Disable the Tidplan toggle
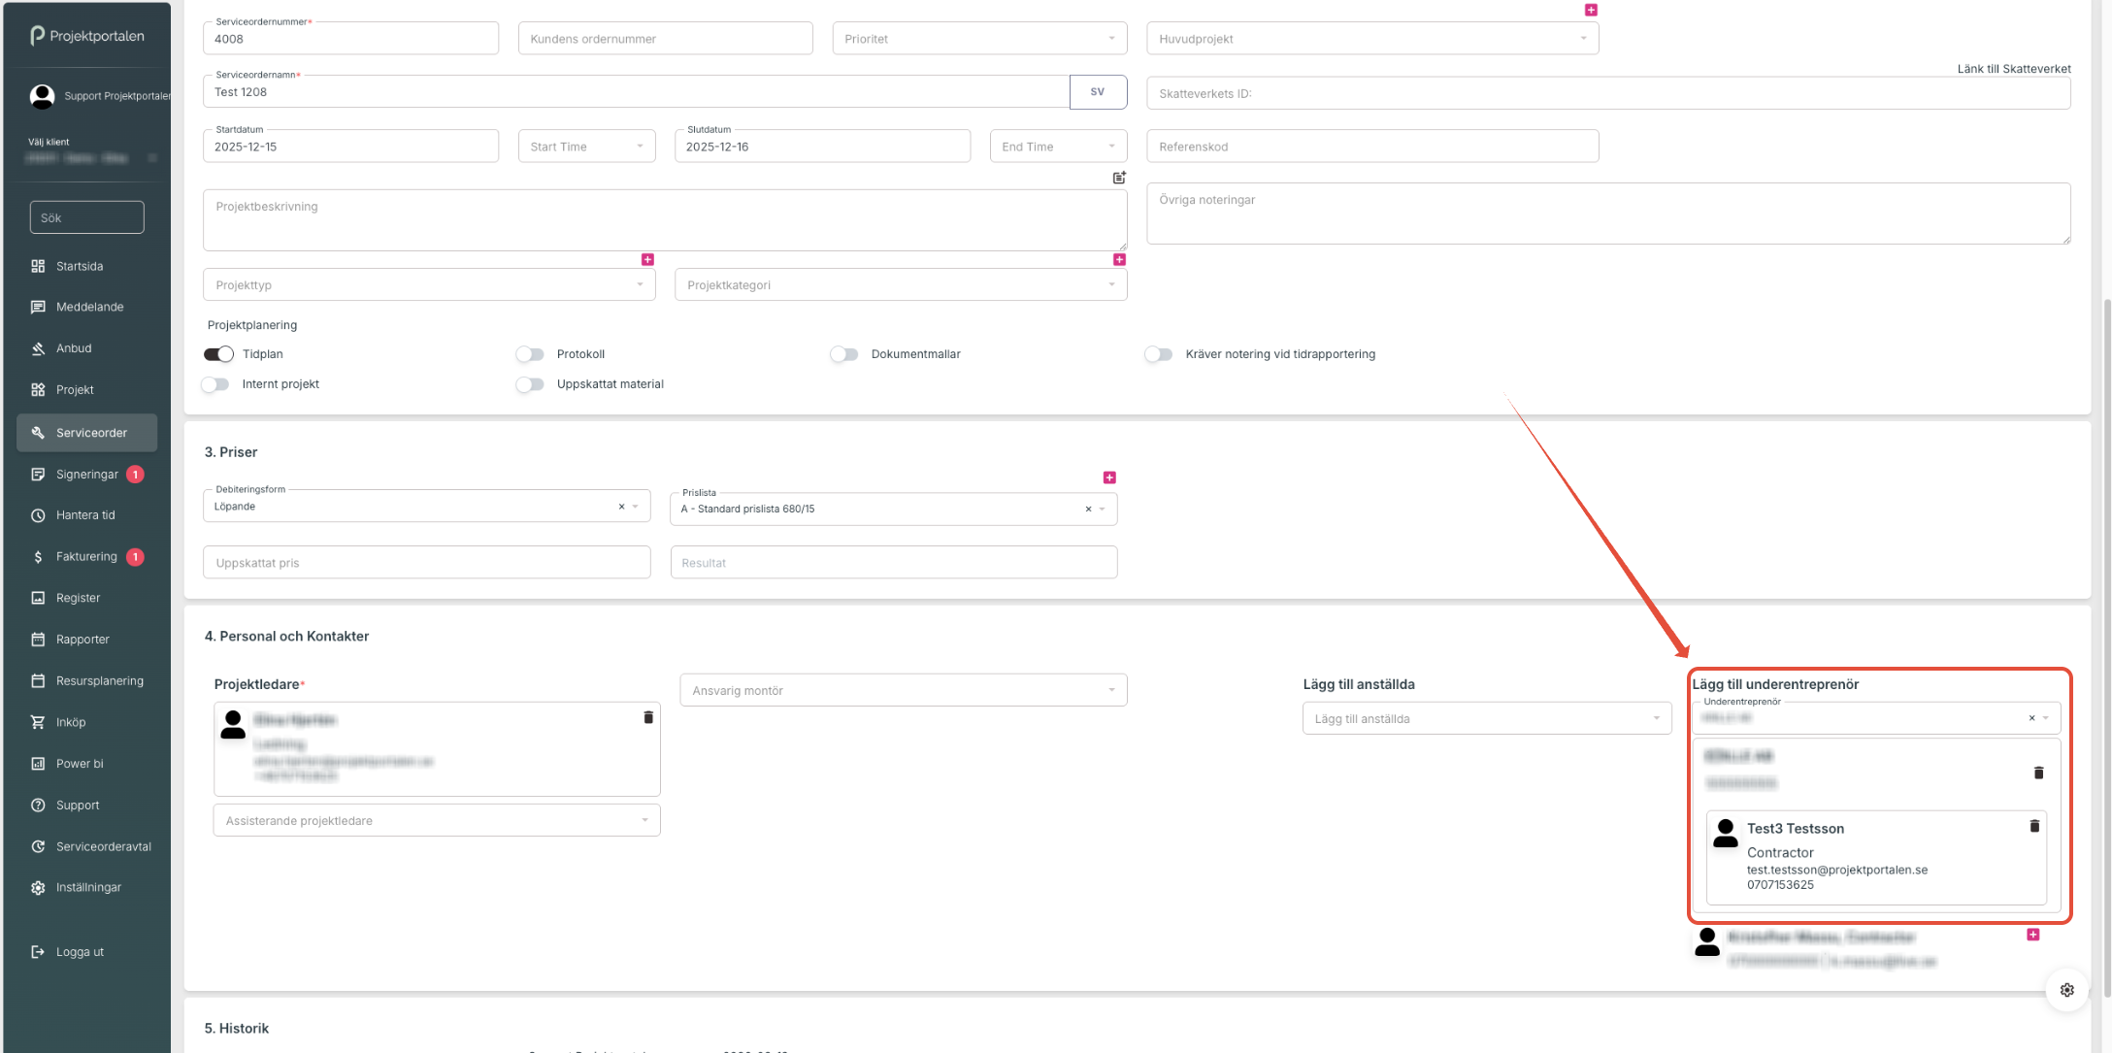 218,354
